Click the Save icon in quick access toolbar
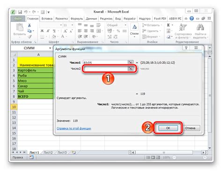 [x=20, y=12]
